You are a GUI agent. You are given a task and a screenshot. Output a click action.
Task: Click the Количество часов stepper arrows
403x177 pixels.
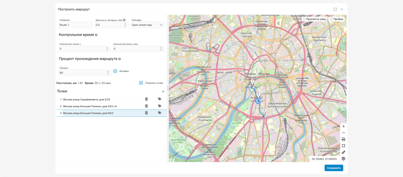(107, 49)
